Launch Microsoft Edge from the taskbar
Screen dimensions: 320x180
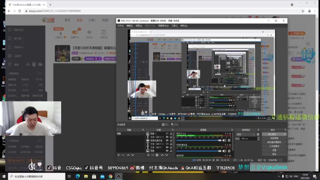coord(78,176)
